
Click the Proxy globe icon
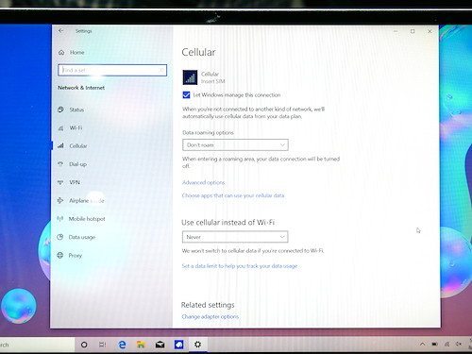click(x=59, y=255)
